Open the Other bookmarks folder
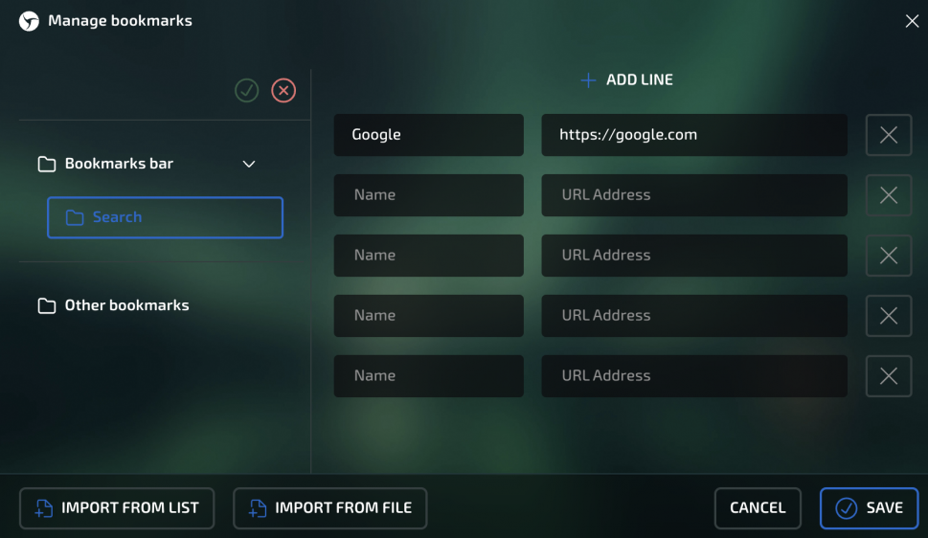The image size is (928, 538). [114, 305]
